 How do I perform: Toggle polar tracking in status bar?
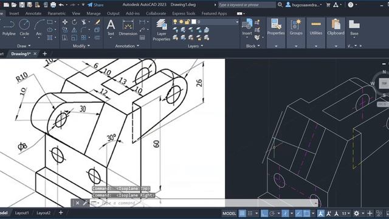point(272,214)
